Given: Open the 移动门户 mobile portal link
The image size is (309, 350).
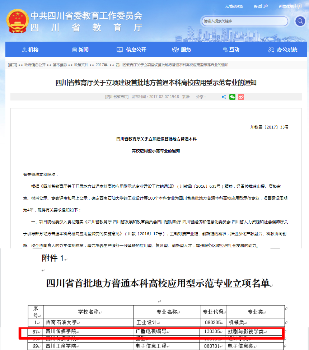Looking at the screenshot, I should (261, 6).
